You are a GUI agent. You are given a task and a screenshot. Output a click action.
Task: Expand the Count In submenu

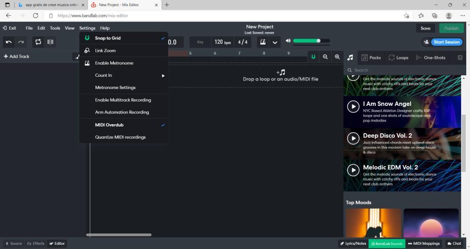tap(123, 75)
